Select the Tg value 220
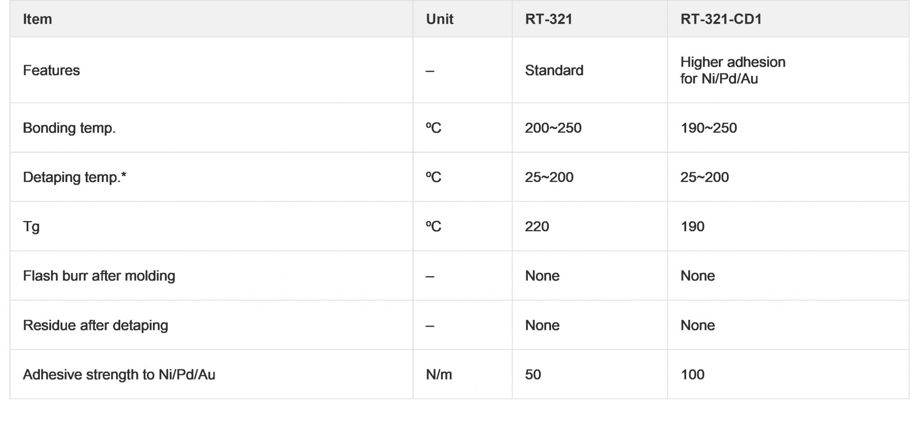The image size is (919, 424). [x=537, y=227]
